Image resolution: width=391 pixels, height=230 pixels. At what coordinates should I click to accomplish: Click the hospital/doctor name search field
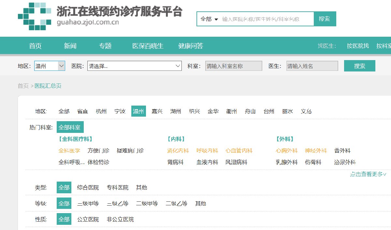[x=266, y=19]
